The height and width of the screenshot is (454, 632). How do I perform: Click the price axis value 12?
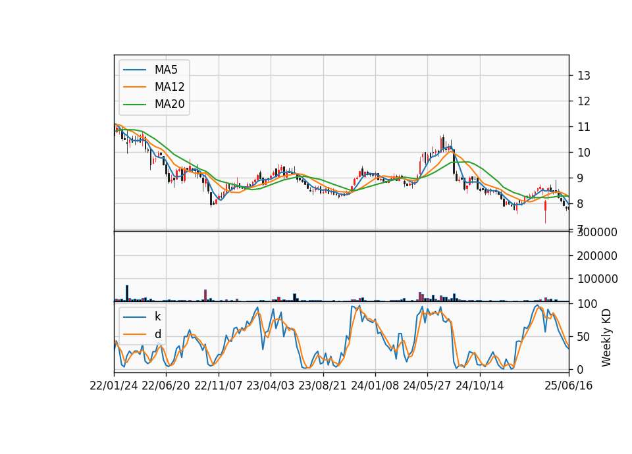point(584,101)
